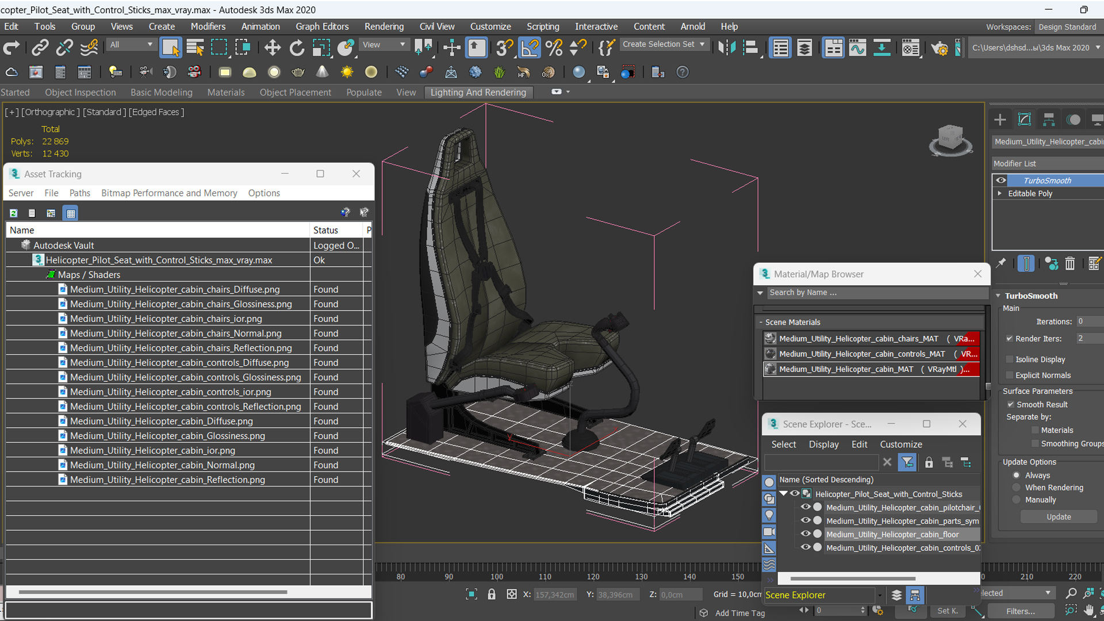Open the Create panel plus icon
This screenshot has width=1104, height=621.
point(1000,120)
